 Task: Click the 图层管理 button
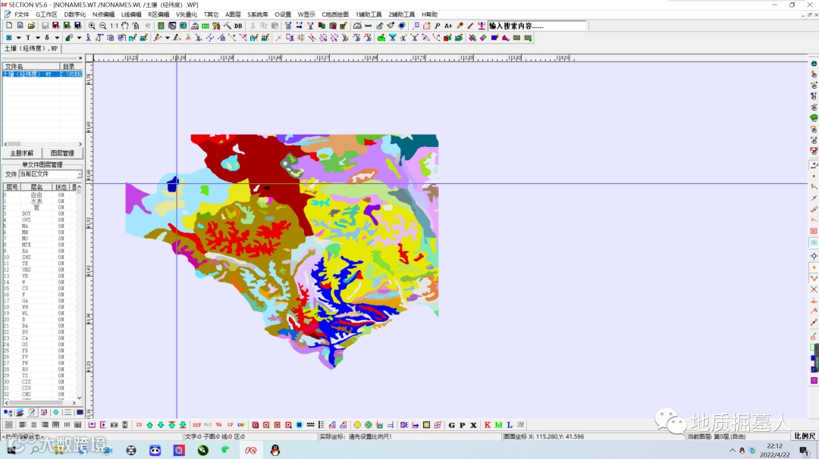(x=62, y=153)
